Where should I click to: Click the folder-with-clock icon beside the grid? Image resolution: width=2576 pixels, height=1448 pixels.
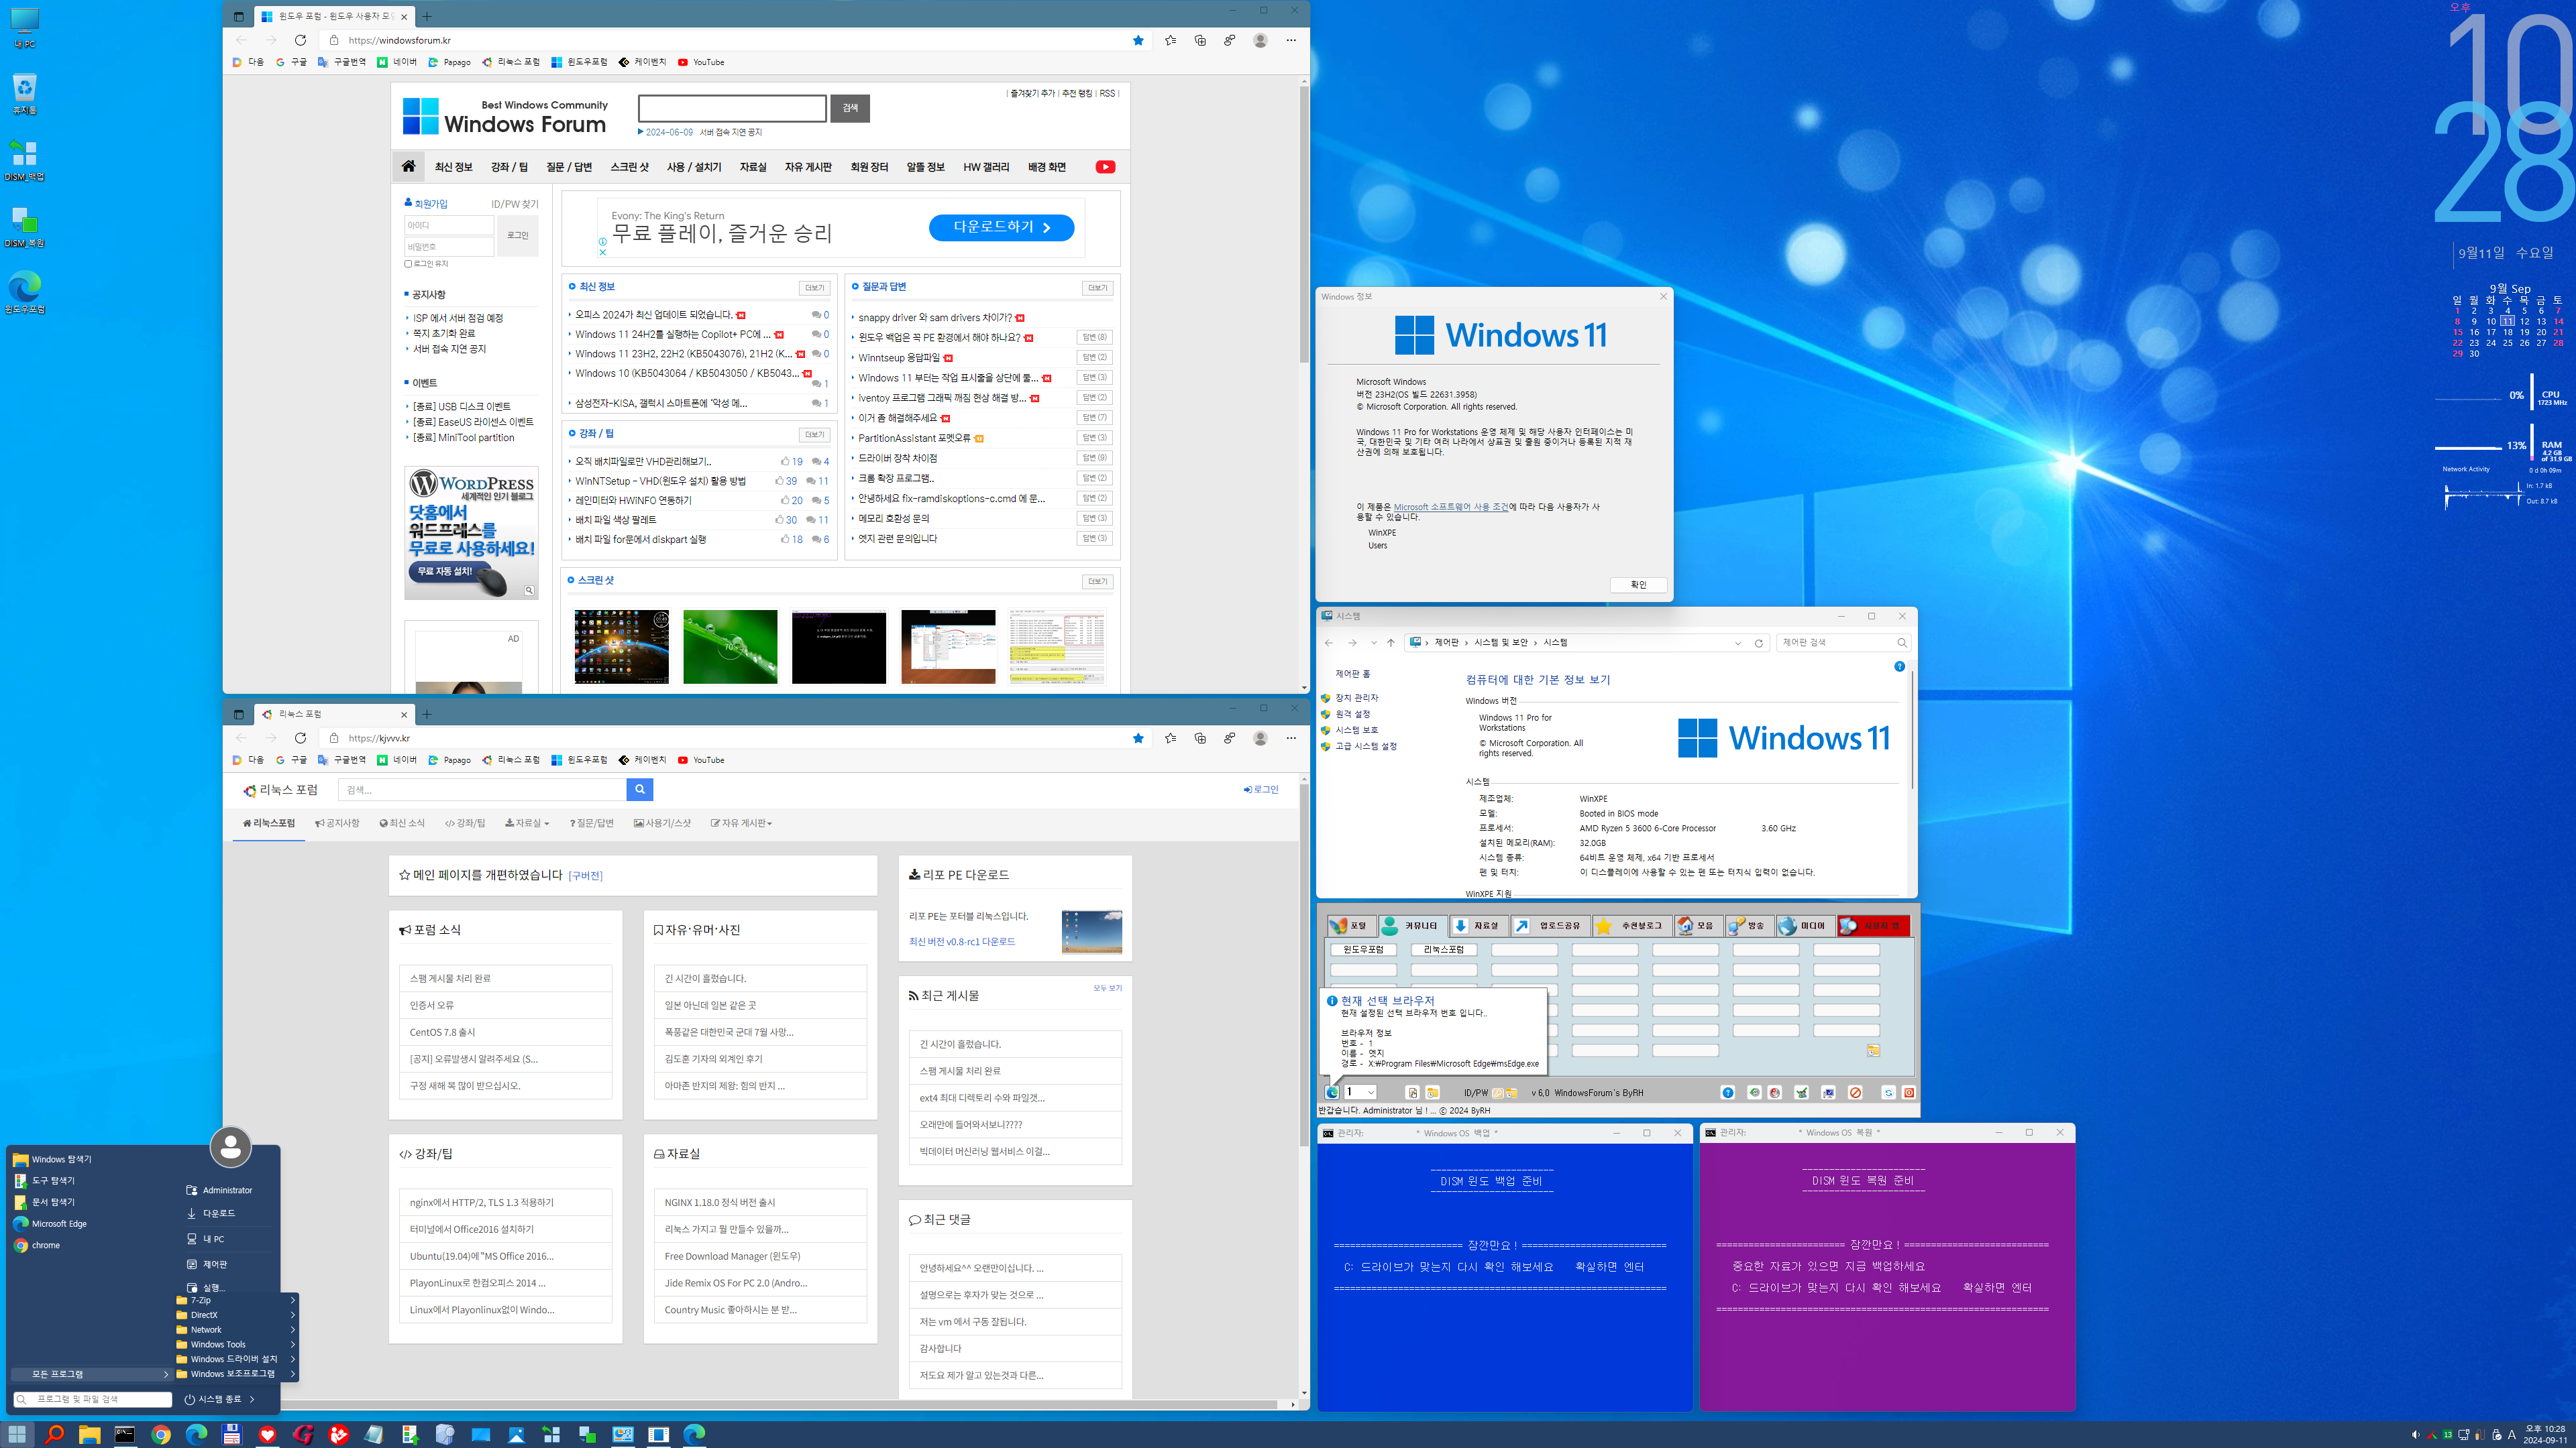point(1873,1050)
